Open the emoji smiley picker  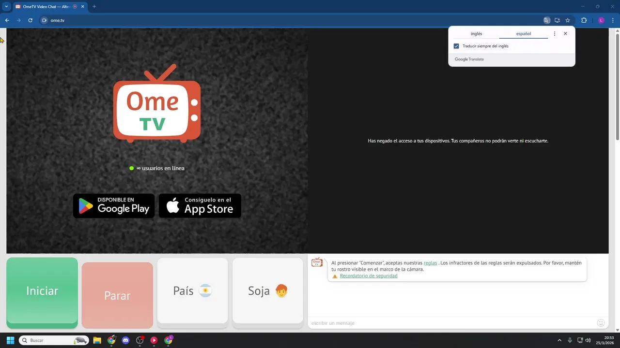(601, 323)
